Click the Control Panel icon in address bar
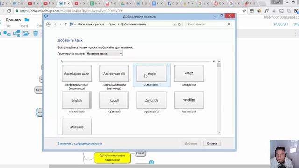Viewport: 299px width, 168px height. 71,24
